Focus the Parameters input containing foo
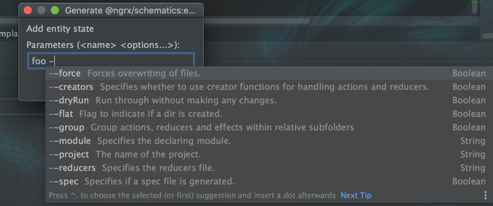Screen dimensions: 493x206 click(111, 61)
